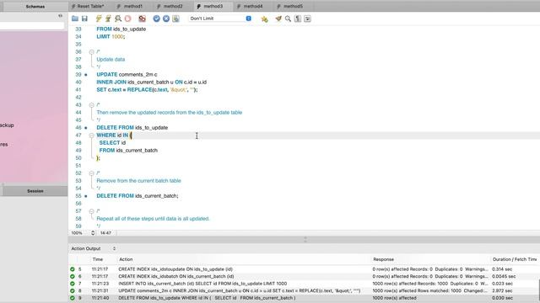This screenshot has height=303, width=540.
Task: Open the Schemas sidebar tab
Action: (35, 6)
